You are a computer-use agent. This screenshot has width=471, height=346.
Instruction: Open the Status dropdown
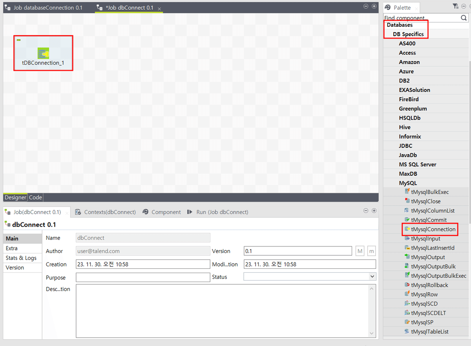(x=372, y=277)
